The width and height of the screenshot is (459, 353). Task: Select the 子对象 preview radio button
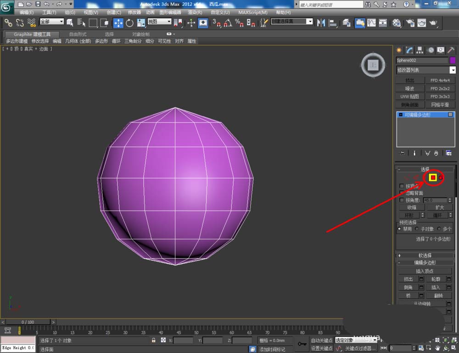click(417, 229)
